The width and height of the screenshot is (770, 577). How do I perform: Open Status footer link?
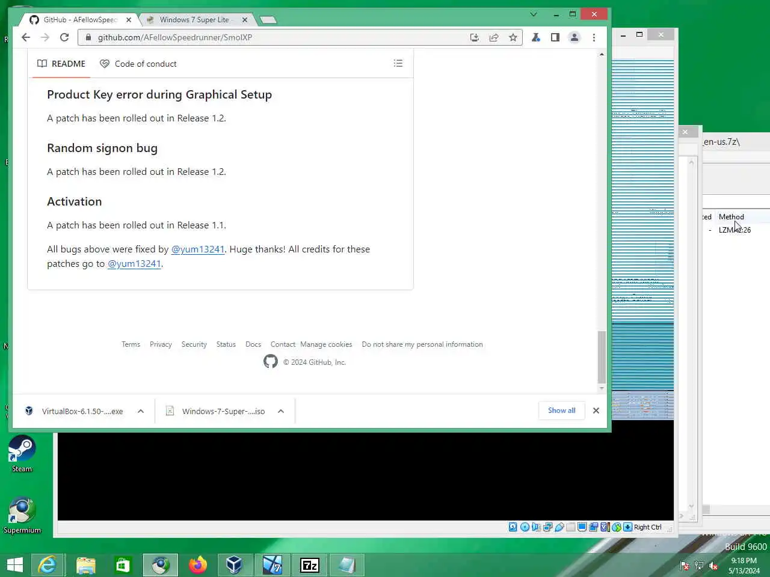click(x=226, y=344)
